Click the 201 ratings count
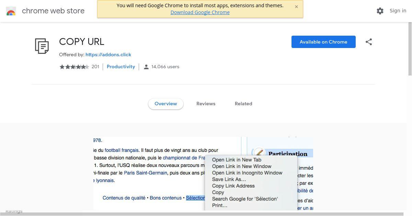This screenshot has height=216, width=412. pos(95,67)
